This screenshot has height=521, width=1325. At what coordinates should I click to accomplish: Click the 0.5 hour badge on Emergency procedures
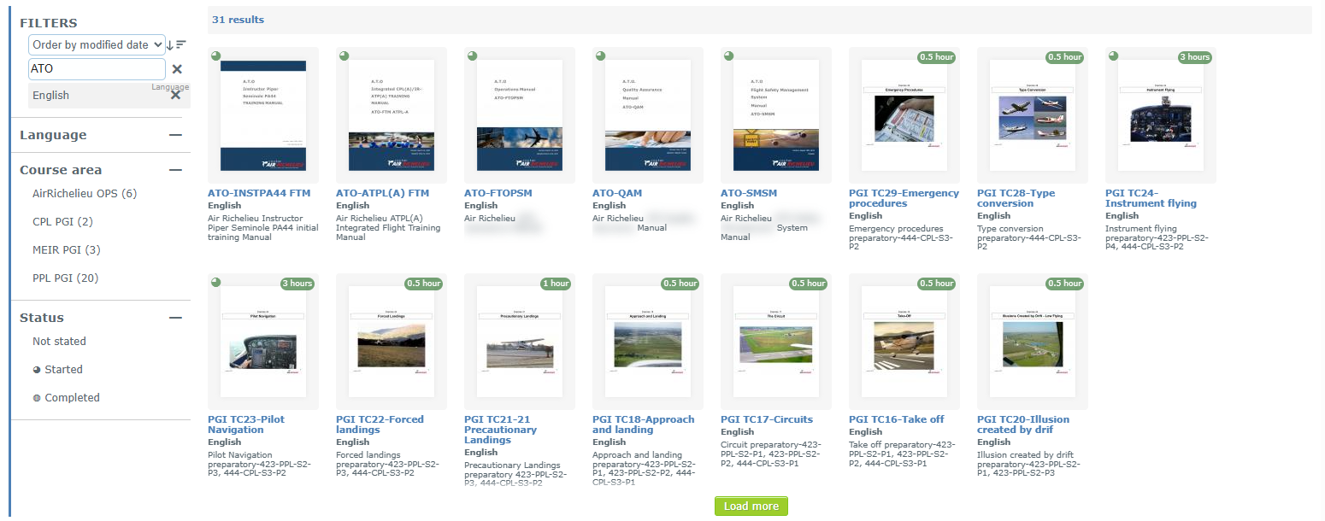(x=937, y=57)
